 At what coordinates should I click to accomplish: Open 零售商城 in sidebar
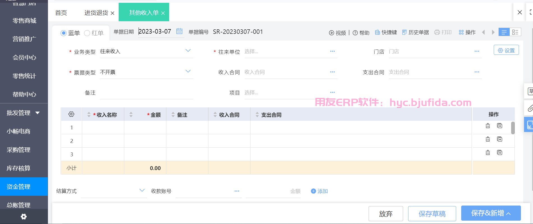coord(24,21)
